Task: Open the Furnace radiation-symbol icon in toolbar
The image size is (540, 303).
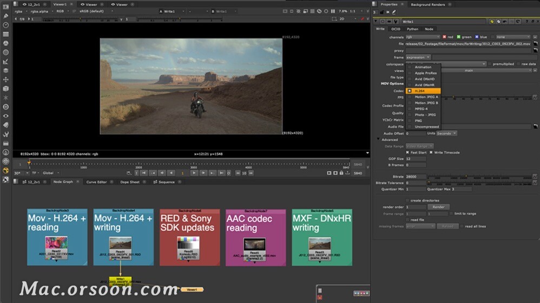Action: coord(5,170)
